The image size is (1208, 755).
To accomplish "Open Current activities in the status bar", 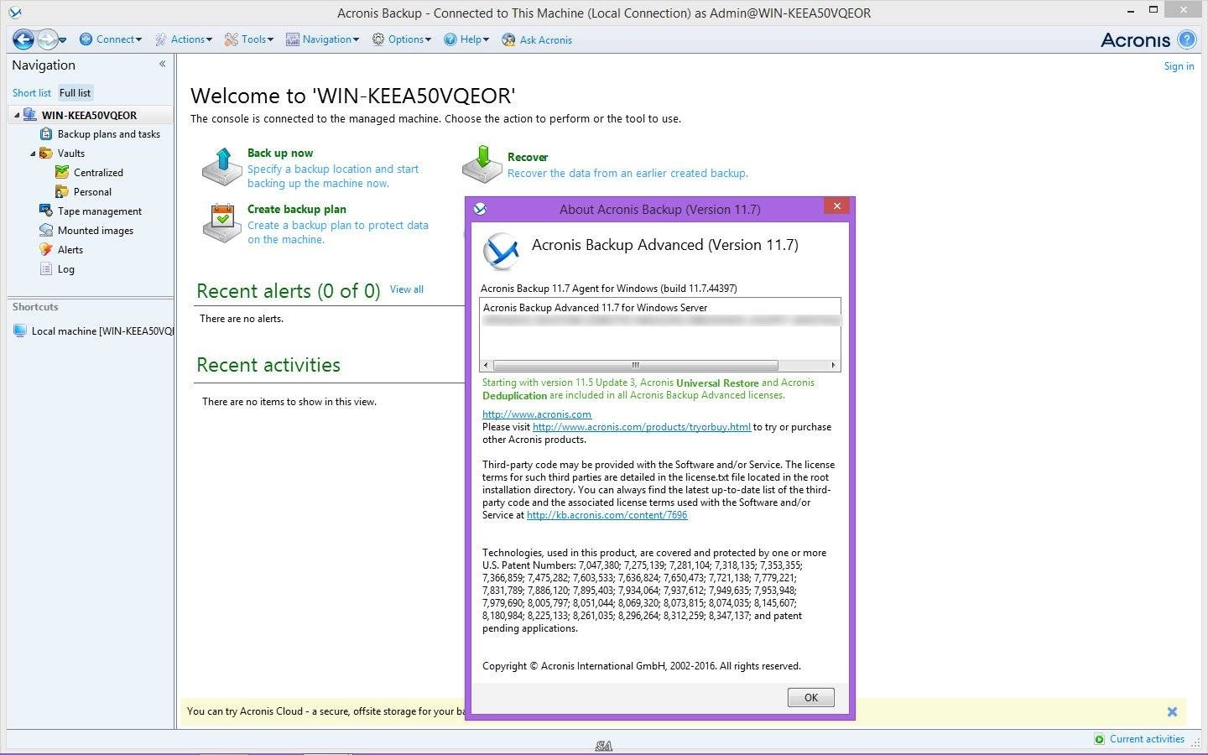I will pyautogui.click(x=1147, y=739).
